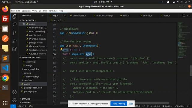Collapse the routes folder

[x=27, y=73]
